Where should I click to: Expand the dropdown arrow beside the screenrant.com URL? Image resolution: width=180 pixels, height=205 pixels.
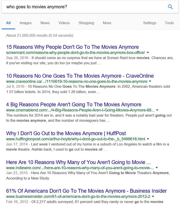coord(148,53)
